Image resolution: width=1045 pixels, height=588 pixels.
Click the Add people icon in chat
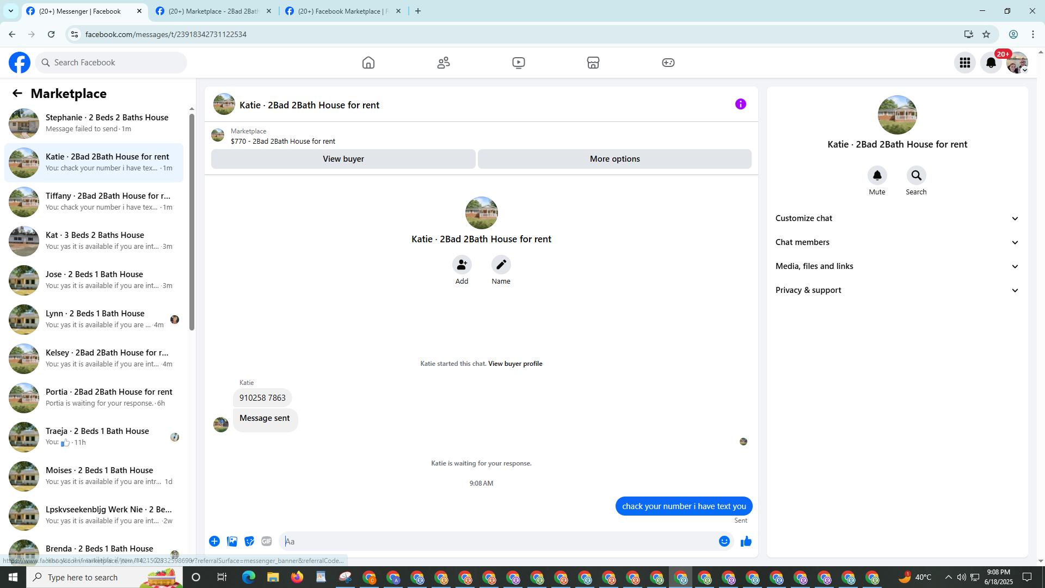pyautogui.click(x=462, y=265)
